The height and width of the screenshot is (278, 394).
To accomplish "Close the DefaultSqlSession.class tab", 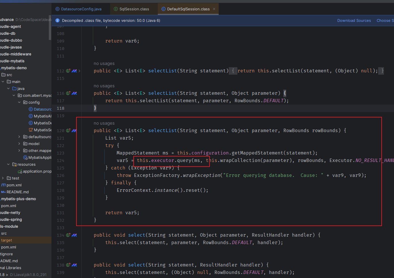I will [x=214, y=9].
